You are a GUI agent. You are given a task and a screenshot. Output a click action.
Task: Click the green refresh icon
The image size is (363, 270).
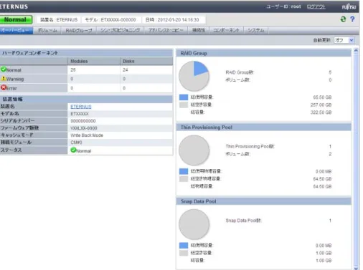[343, 19]
